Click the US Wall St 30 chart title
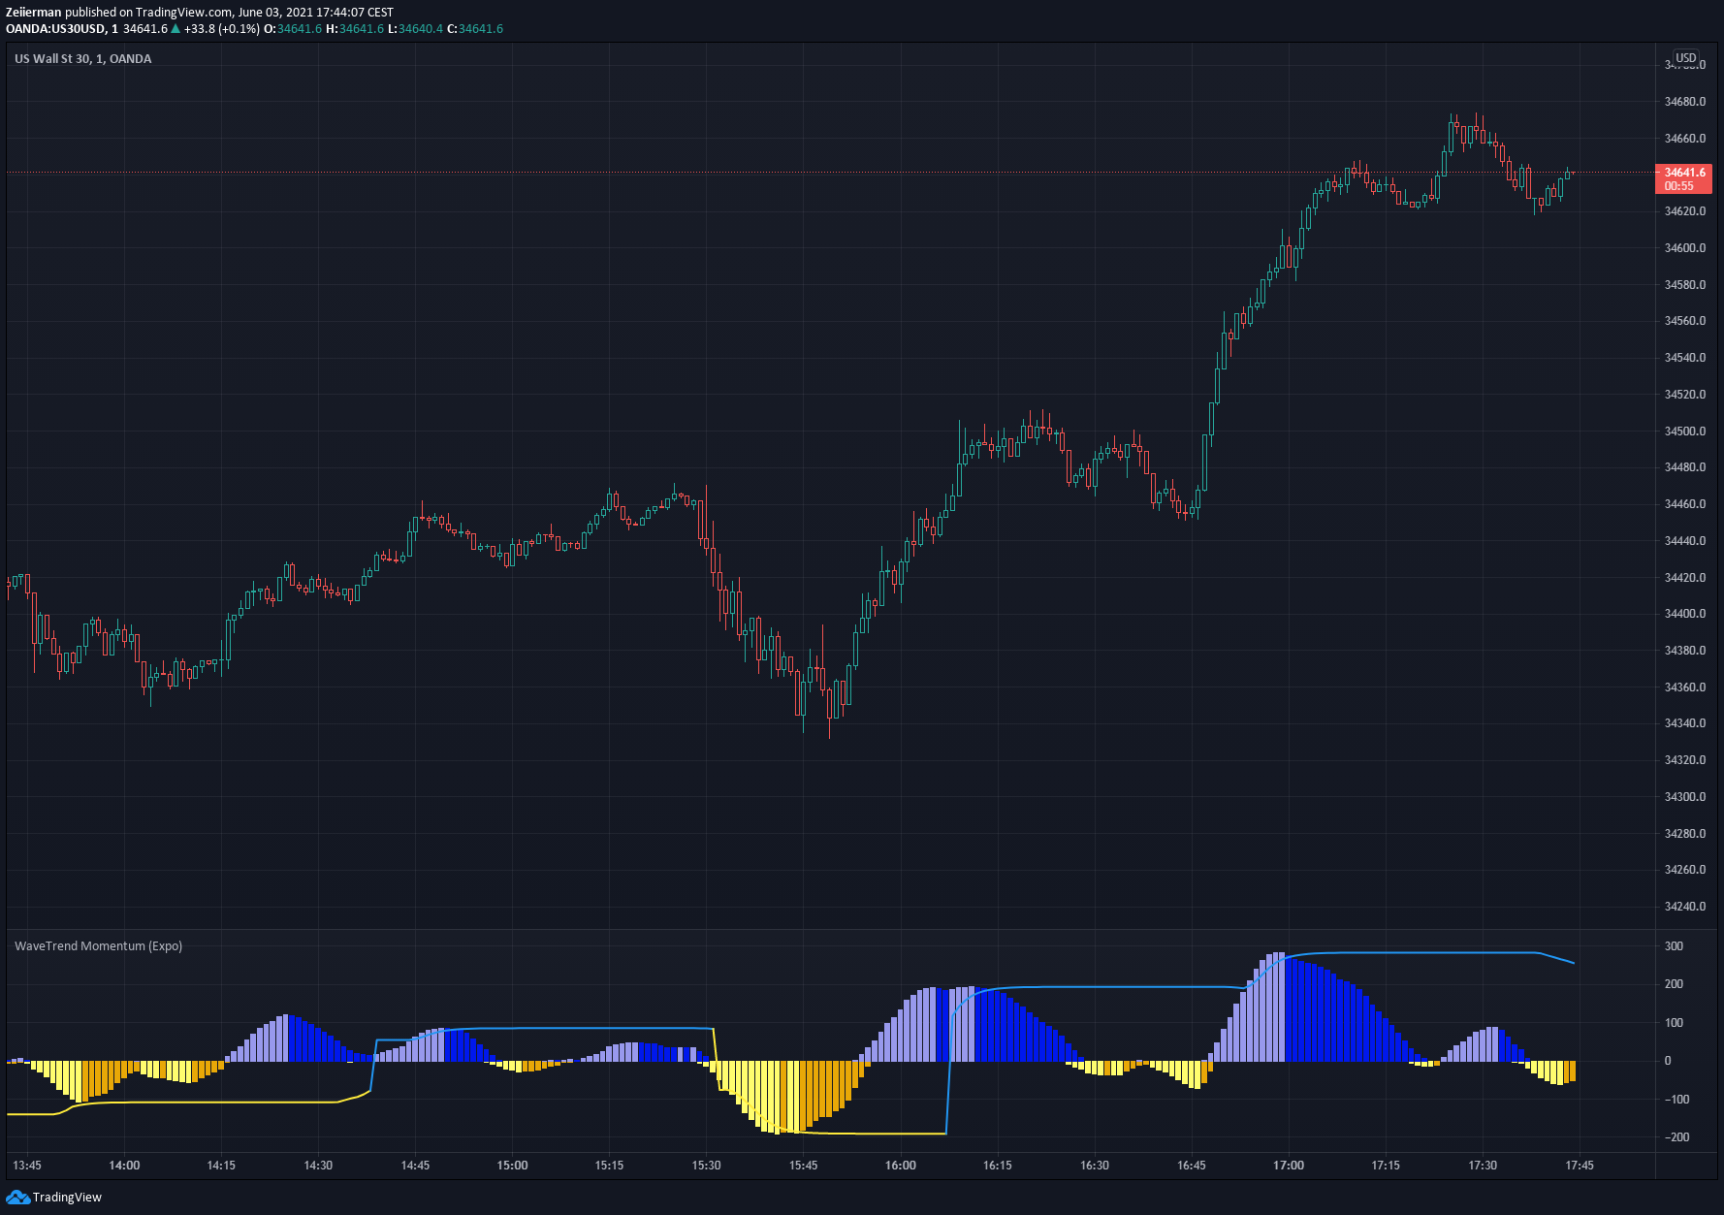This screenshot has height=1215, width=1724. (x=82, y=59)
